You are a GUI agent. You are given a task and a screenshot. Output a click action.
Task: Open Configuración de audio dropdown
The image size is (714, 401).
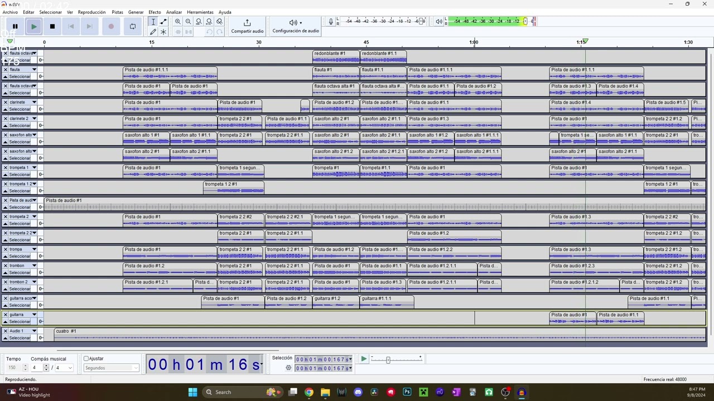296,26
